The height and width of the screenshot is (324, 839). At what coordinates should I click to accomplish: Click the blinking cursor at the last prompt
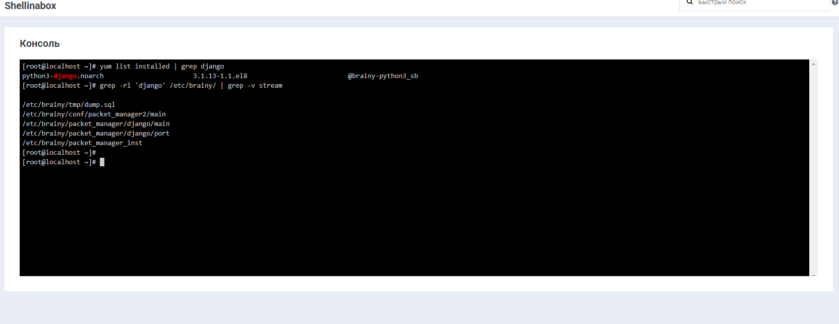click(x=102, y=162)
